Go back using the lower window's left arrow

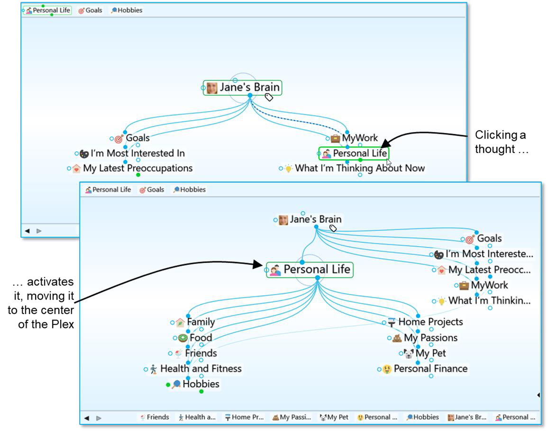click(x=86, y=418)
